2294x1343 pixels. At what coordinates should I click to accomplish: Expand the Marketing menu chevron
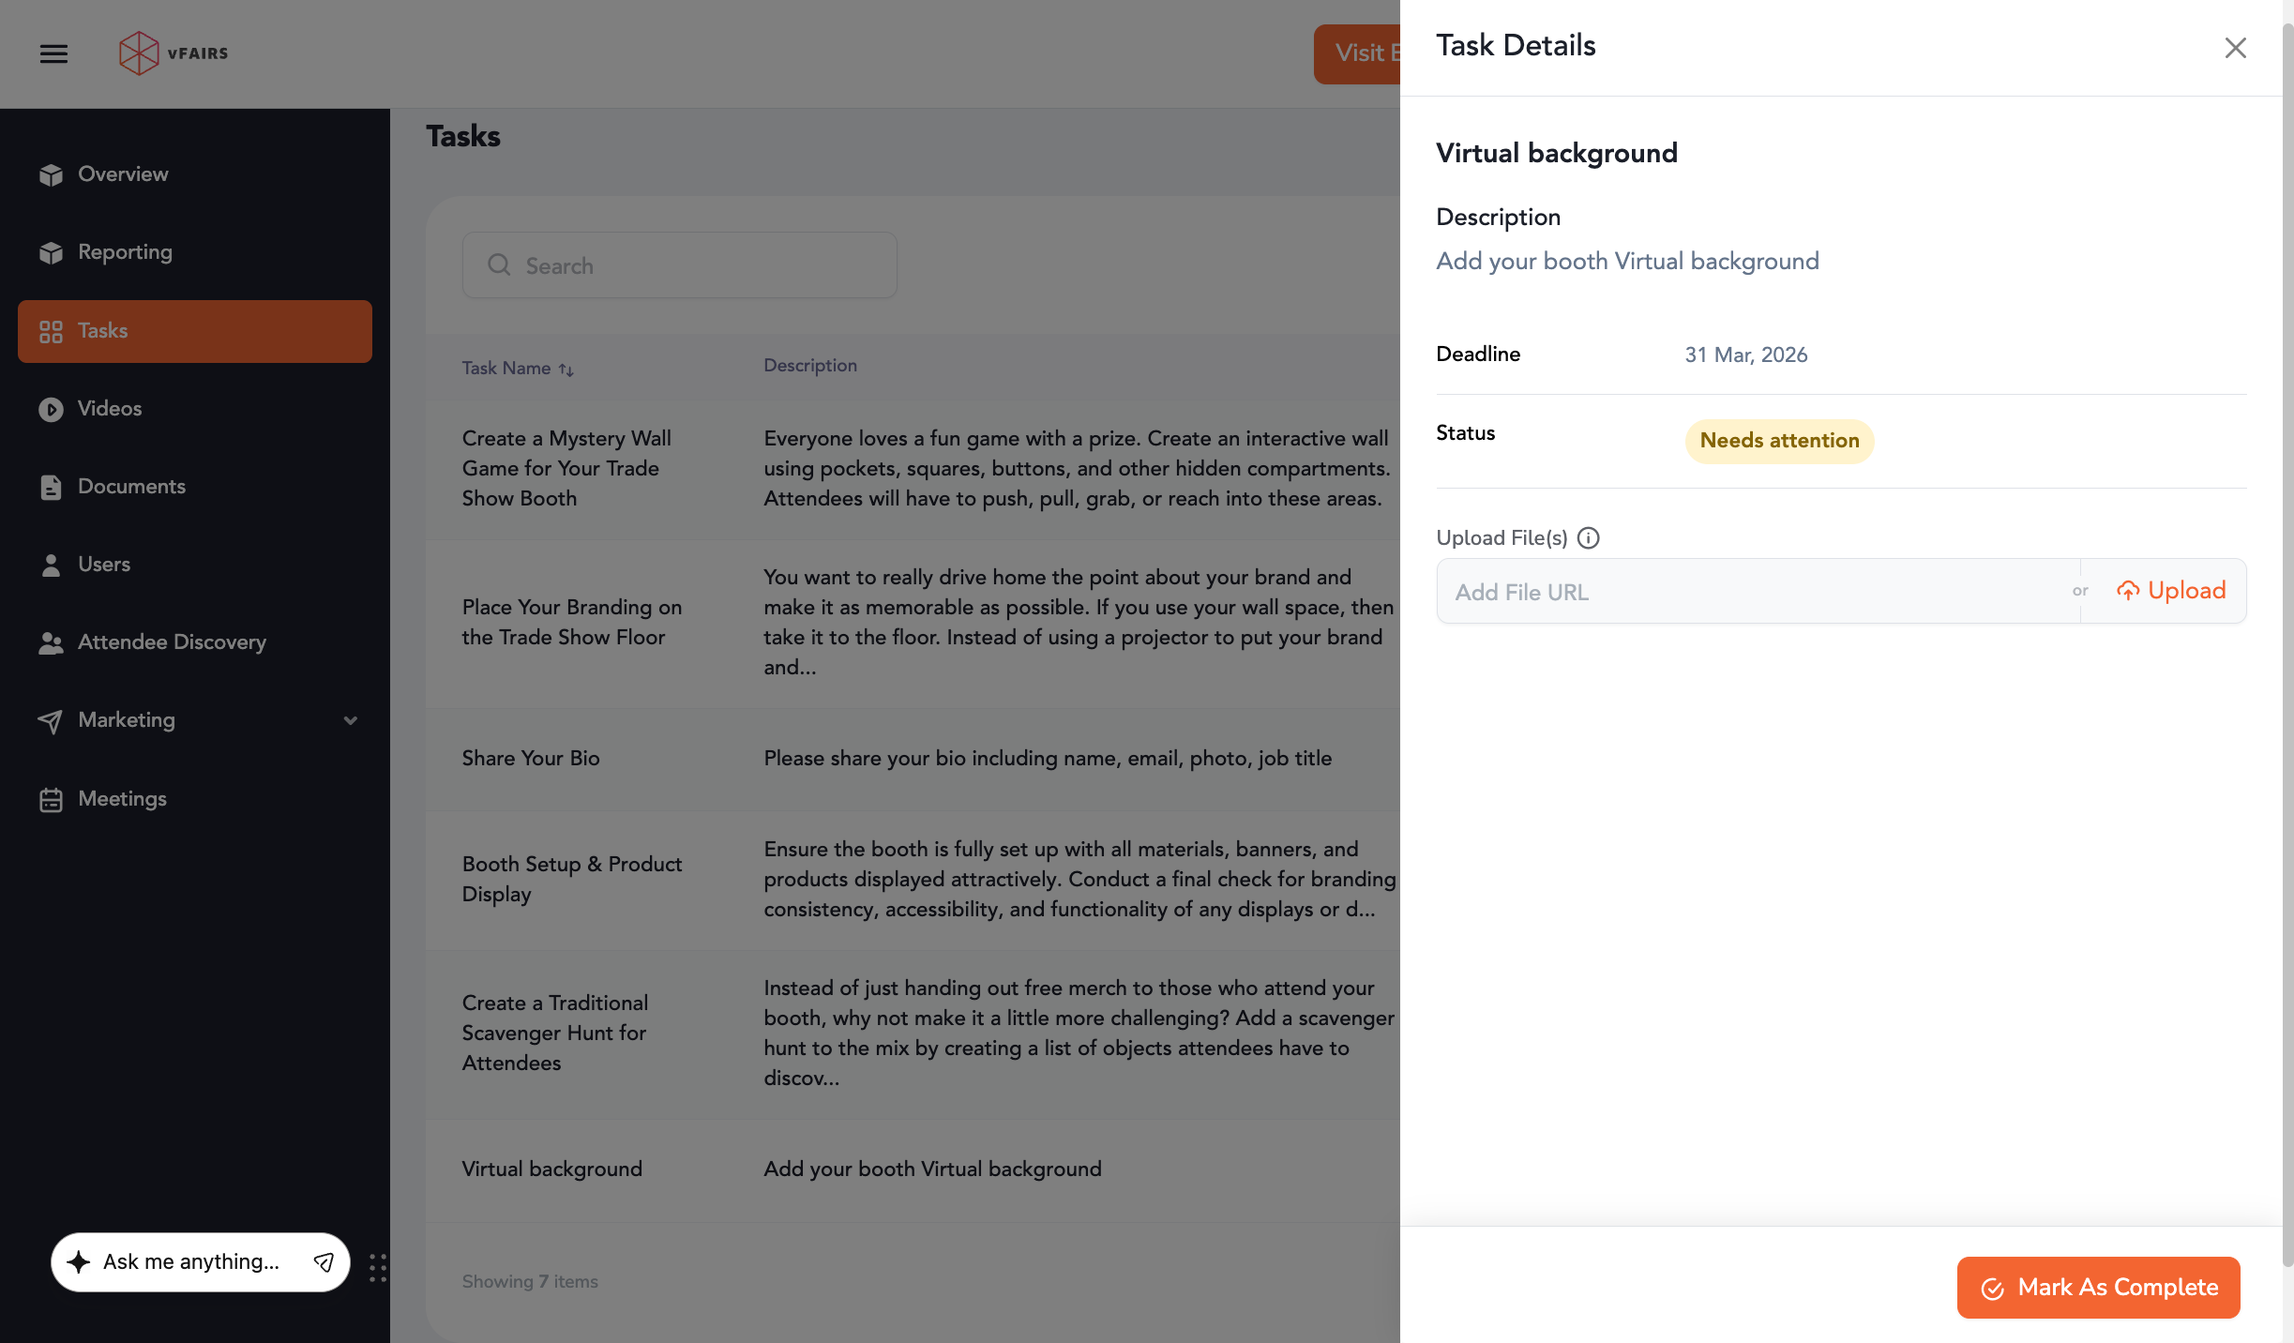click(351, 720)
